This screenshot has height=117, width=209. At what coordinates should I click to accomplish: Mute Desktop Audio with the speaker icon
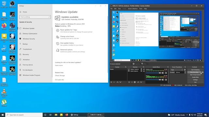(x=163, y=73)
